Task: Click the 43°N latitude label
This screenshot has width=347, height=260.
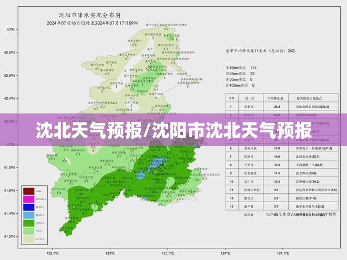Action: tap(10, 29)
